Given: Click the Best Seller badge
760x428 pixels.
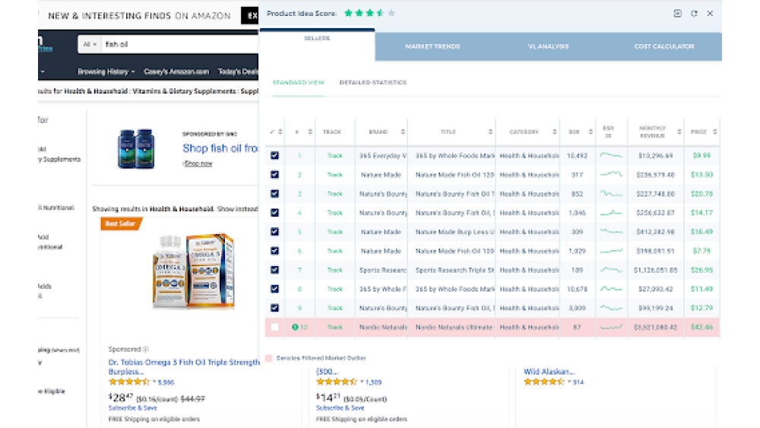Looking at the screenshot, I should (x=121, y=224).
